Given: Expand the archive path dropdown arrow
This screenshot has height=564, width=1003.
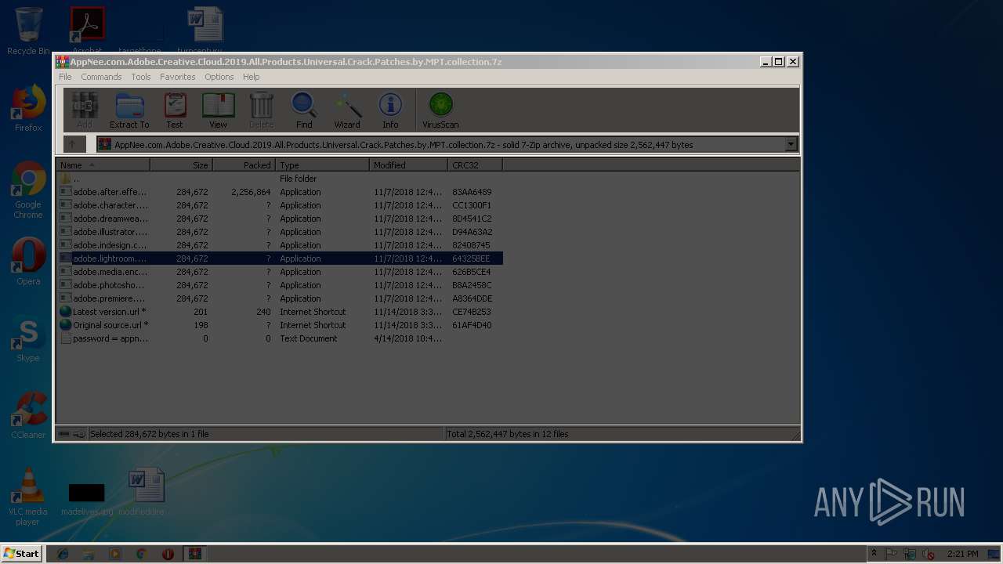Looking at the screenshot, I should click(791, 144).
